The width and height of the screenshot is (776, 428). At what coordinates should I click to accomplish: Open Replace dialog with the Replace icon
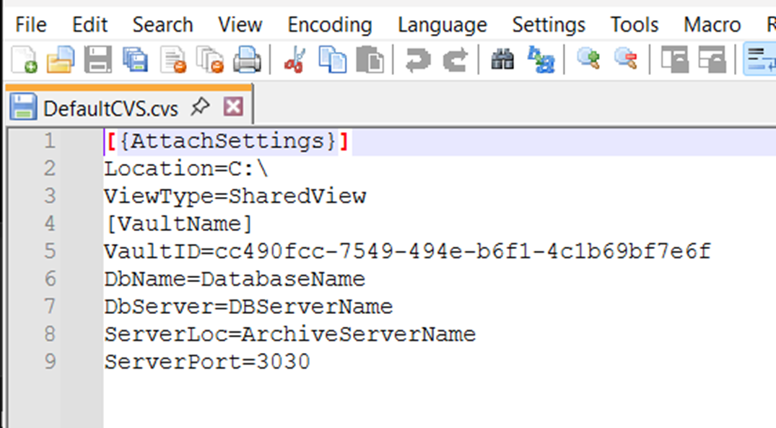(x=543, y=61)
